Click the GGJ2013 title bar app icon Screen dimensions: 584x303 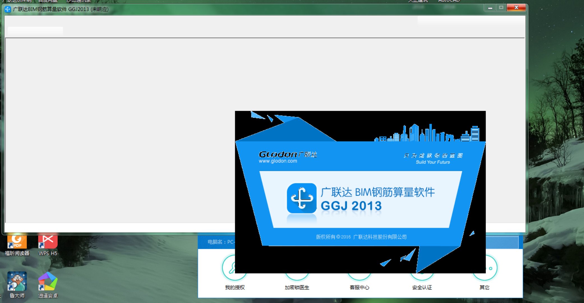(x=8, y=9)
